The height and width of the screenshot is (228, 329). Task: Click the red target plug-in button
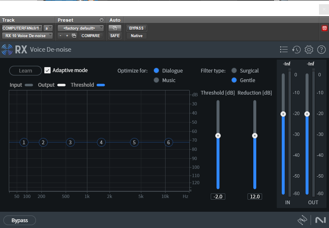[324, 28]
